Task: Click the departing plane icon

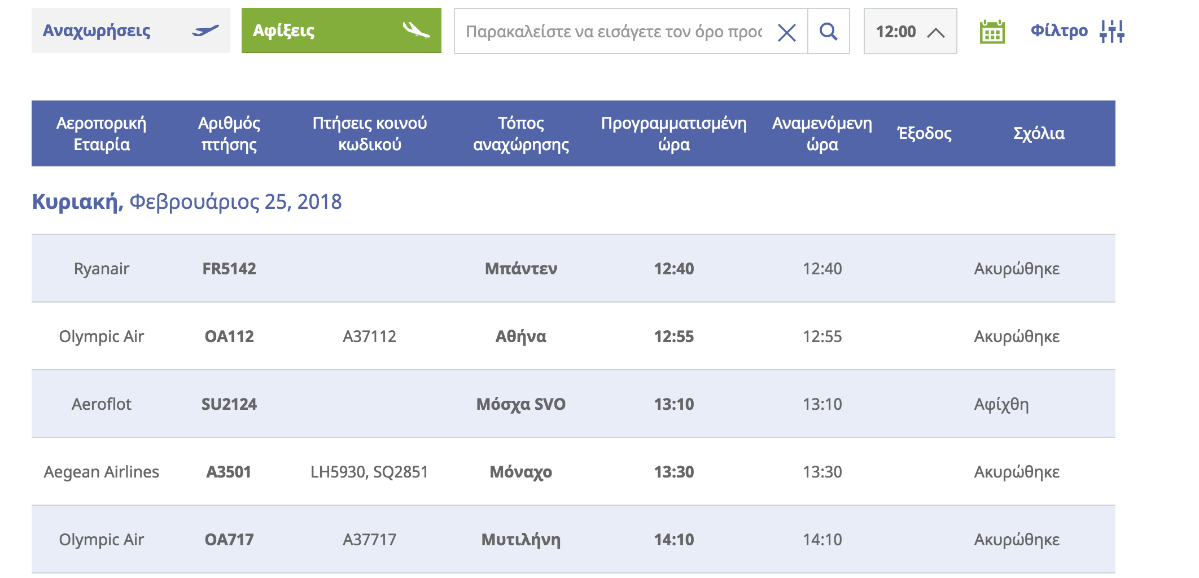Action: (x=205, y=30)
